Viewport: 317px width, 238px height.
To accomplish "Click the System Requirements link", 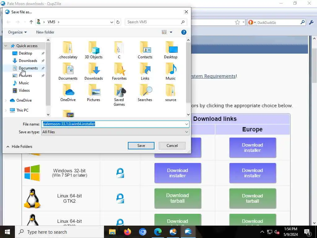I will (213, 76).
